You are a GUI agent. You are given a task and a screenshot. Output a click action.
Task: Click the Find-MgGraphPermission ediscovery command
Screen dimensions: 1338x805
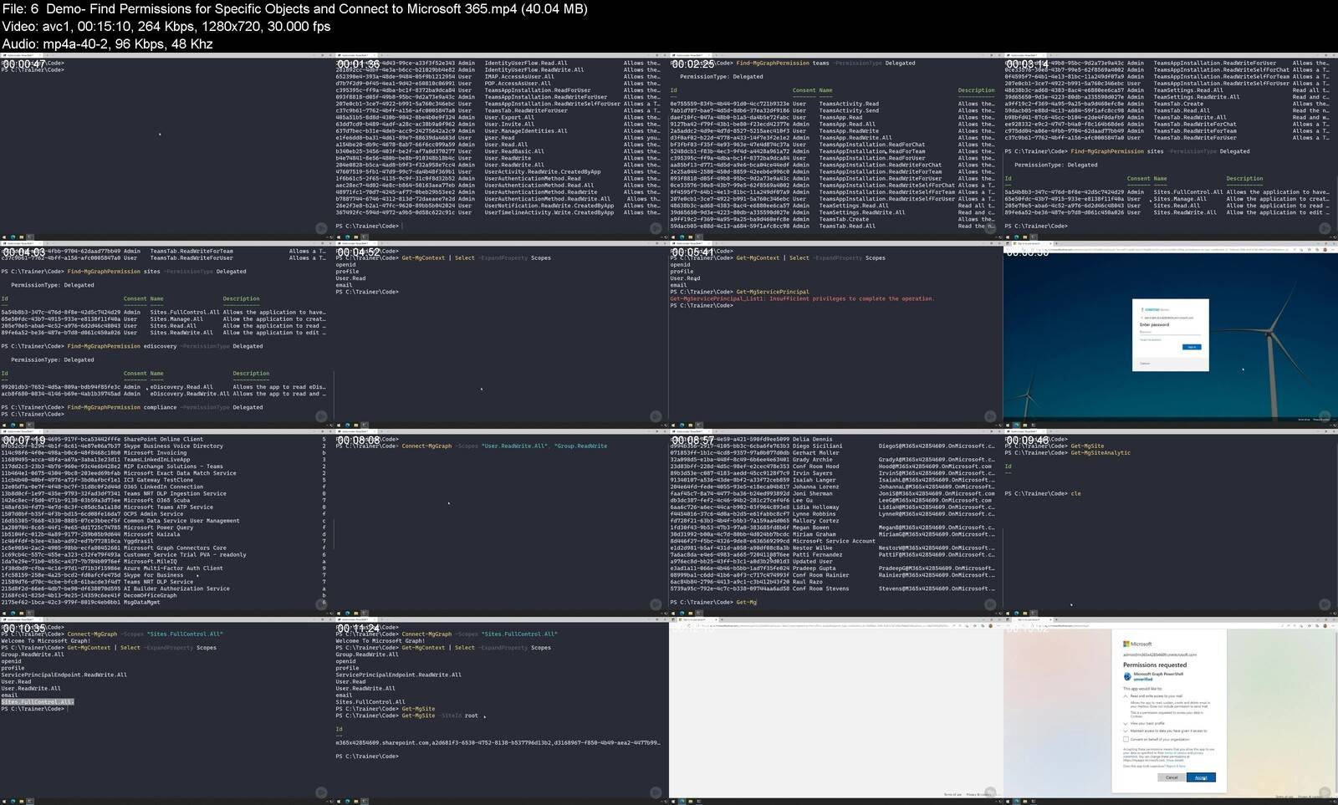(165, 346)
